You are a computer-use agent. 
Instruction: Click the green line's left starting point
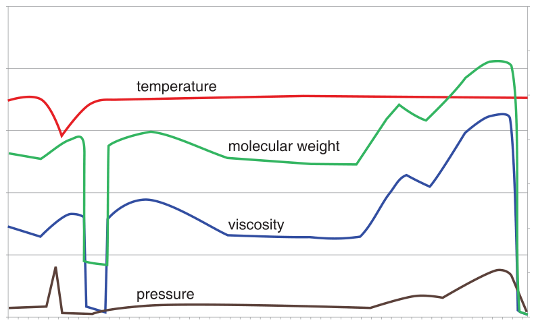(x=9, y=153)
